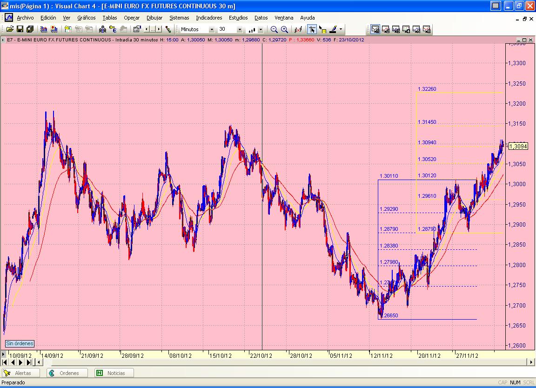The width and height of the screenshot is (536, 388).
Task: Open the chart type style dropdown
Action: click(260, 29)
